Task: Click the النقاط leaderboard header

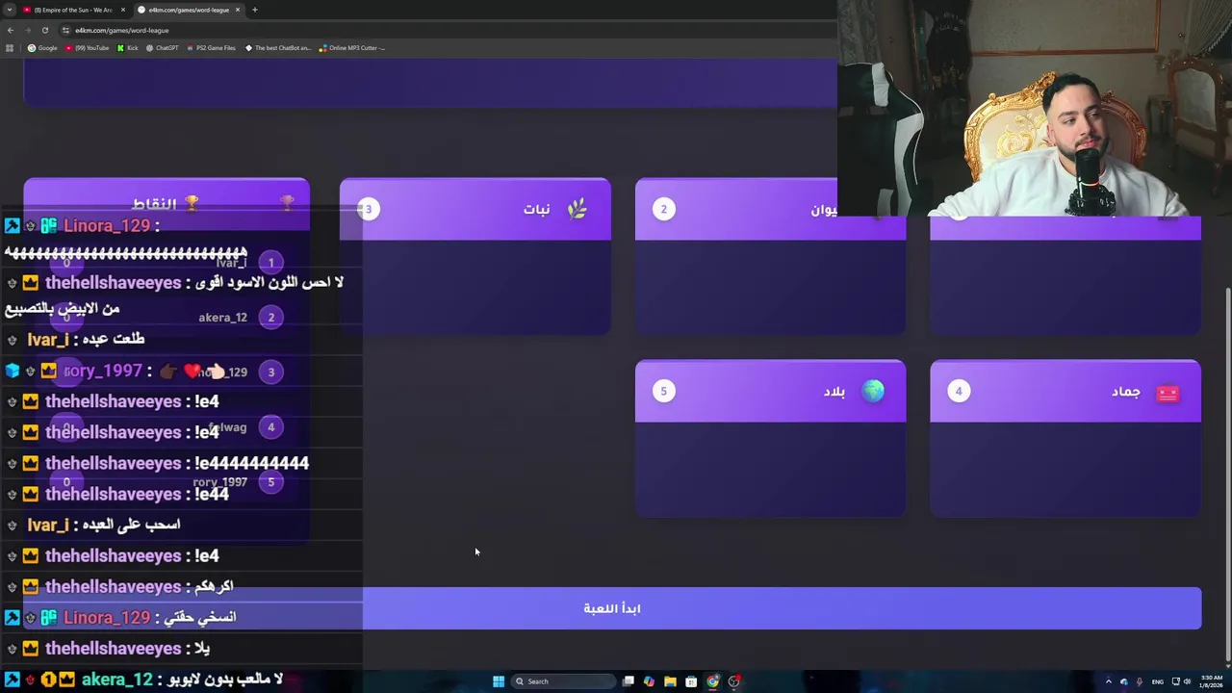Action: point(167,203)
